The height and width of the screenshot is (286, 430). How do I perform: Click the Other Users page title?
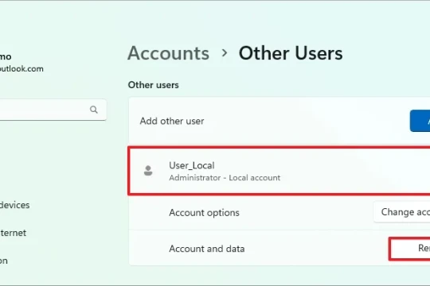[291, 53]
